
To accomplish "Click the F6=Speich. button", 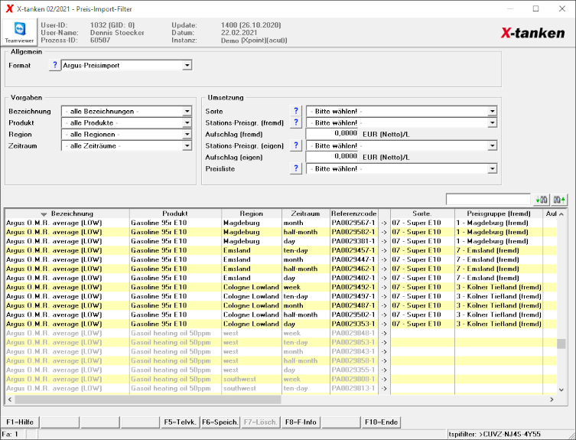I will 220,422.
